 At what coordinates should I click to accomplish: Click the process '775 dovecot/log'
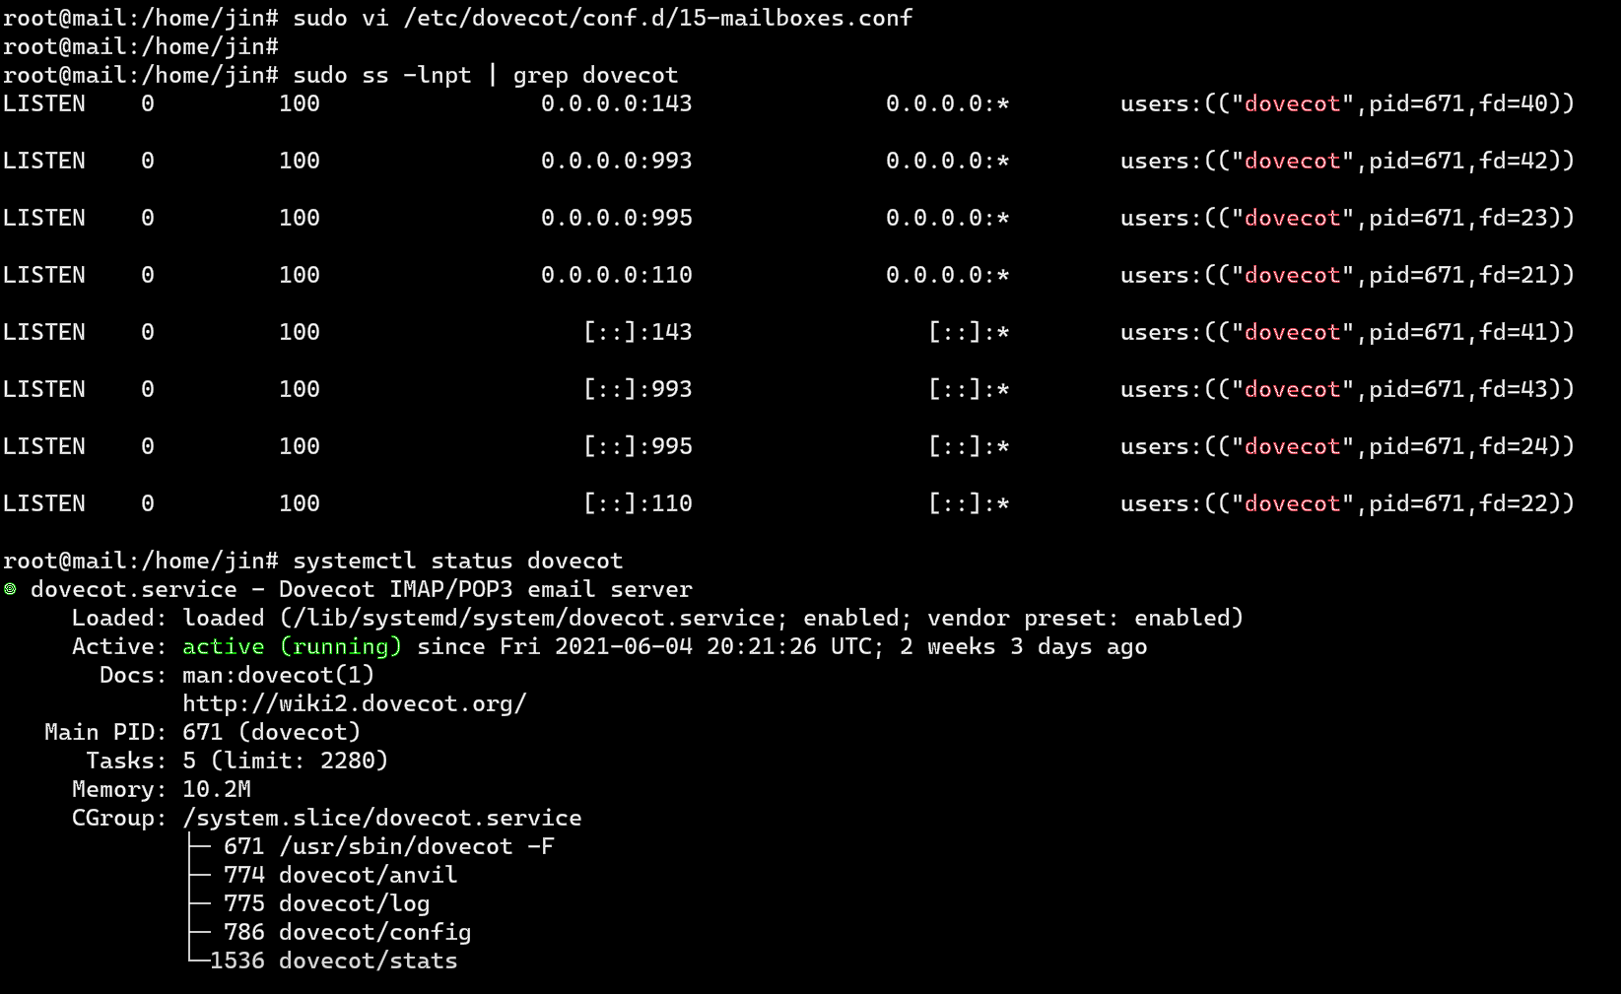[x=327, y=903]
